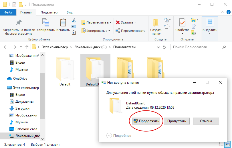Open the Свойства dropdown arrow
Viewport: 232px width, 148px height.
coord(182,34)
